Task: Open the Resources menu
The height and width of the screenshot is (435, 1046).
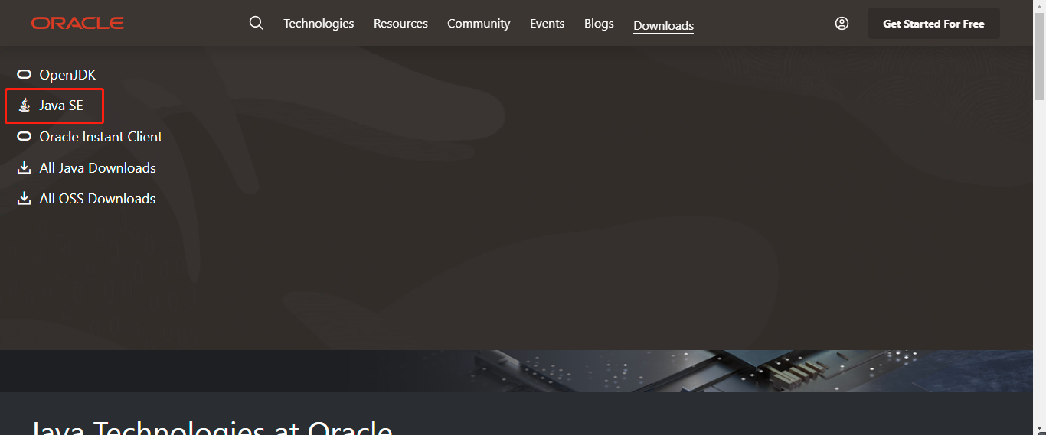Action: tap(400, 24)
